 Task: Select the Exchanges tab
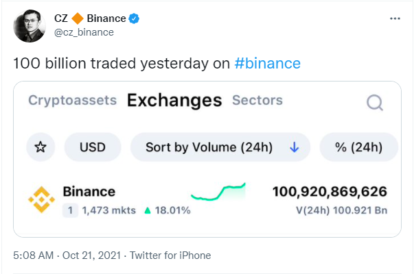click(174, 101)
